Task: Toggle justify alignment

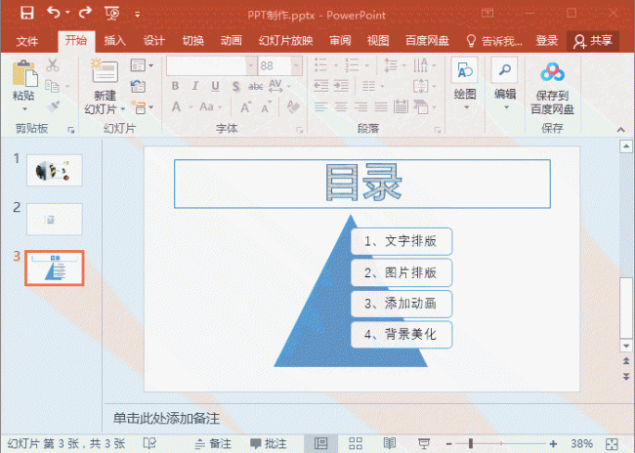Action: (381, 106)
